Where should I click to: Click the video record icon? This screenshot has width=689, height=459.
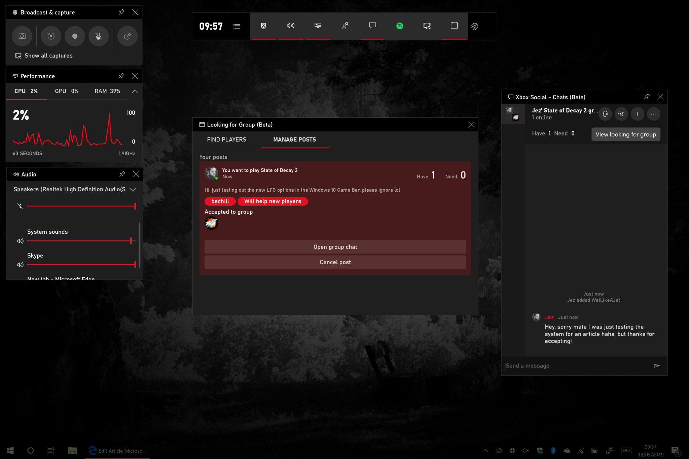[x=74, y=35]
